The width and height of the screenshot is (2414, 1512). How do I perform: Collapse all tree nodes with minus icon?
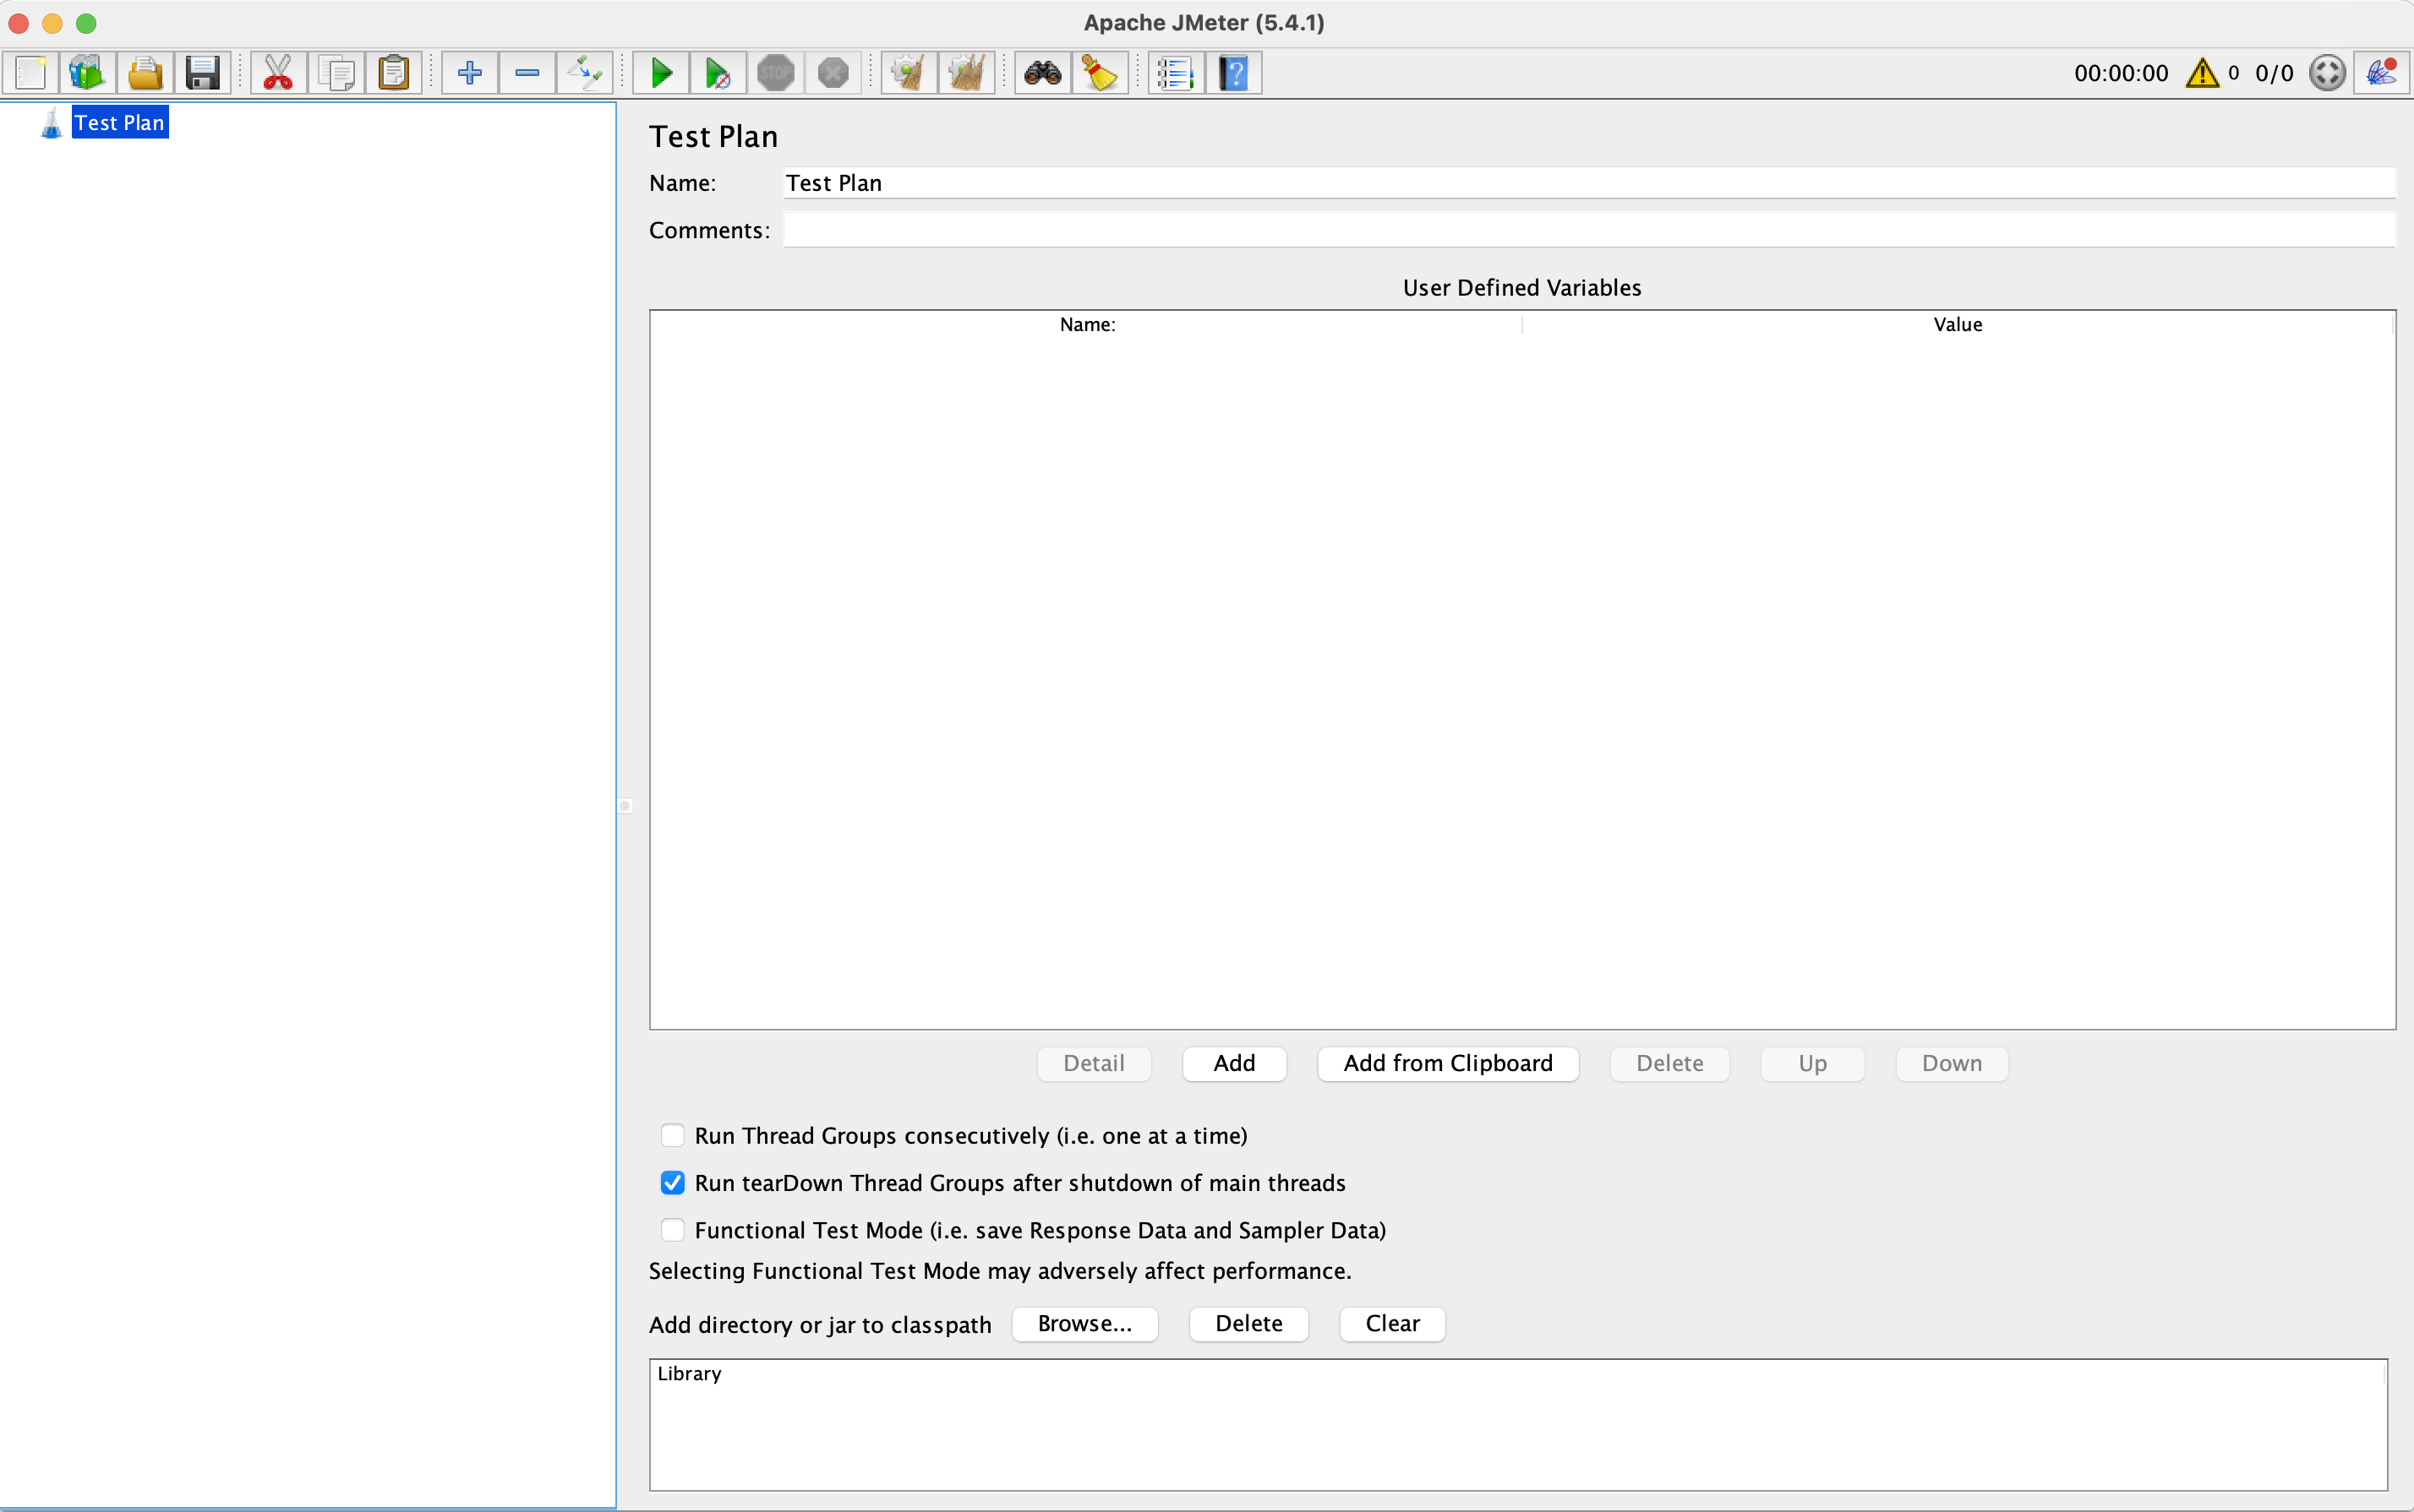(x=527, y=73)
